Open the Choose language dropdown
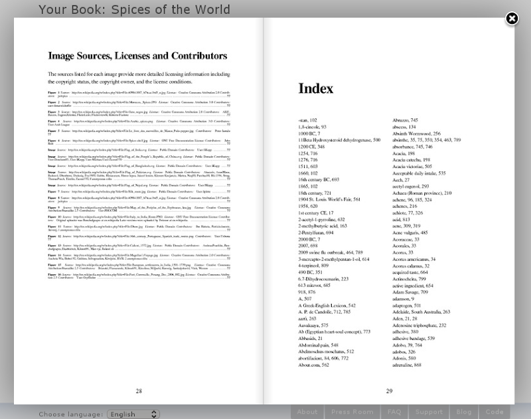Image resolution: width=531 pixels, height=419 pixels. tap(133, 414)
